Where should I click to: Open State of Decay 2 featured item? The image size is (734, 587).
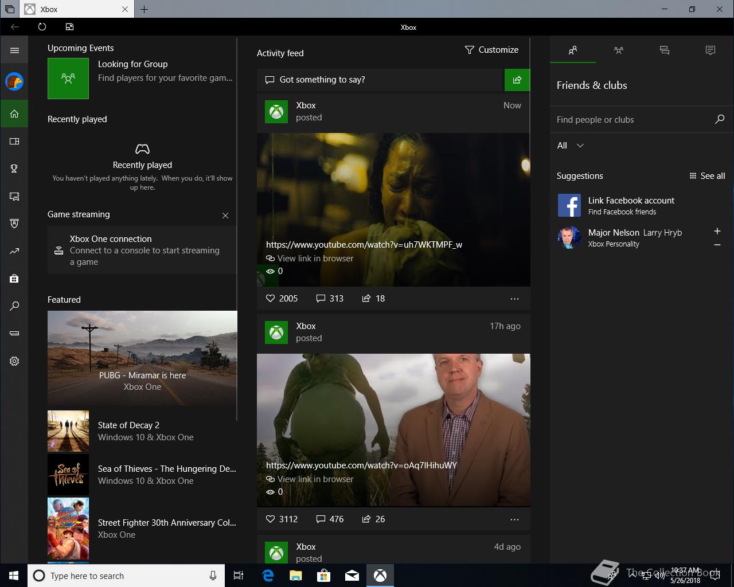pyautogui.click(x=142, y=431)
